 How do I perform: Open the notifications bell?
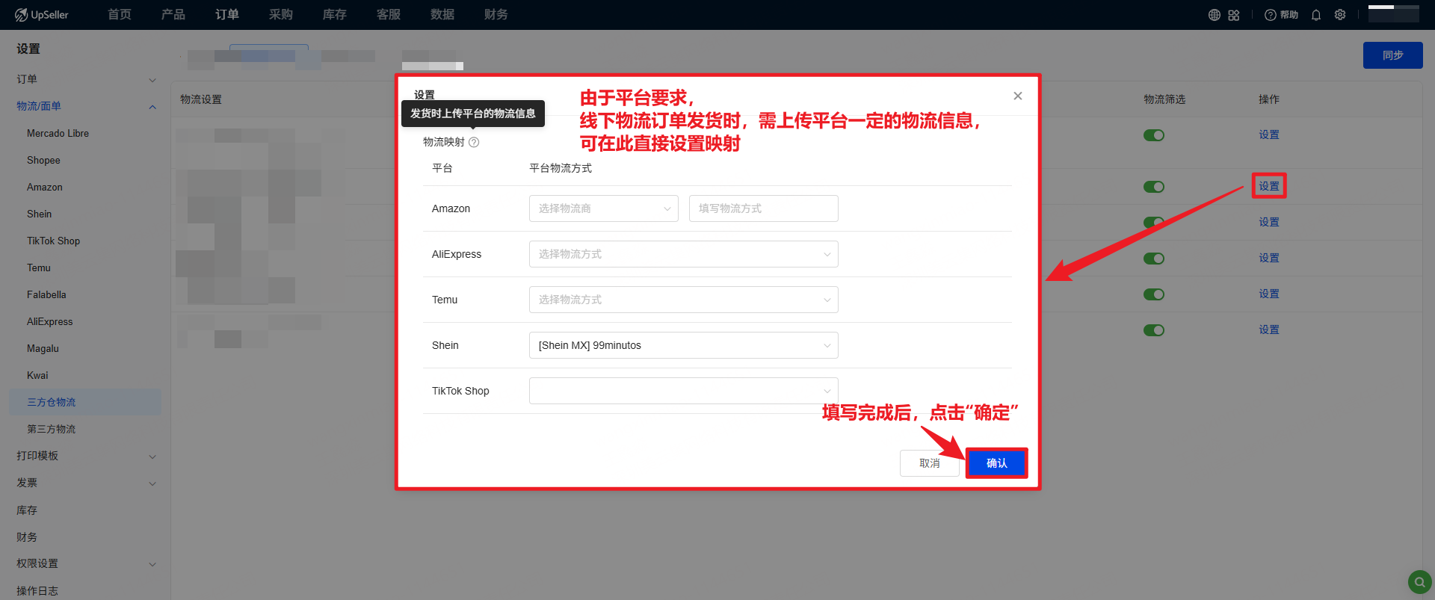point(1316,15)
